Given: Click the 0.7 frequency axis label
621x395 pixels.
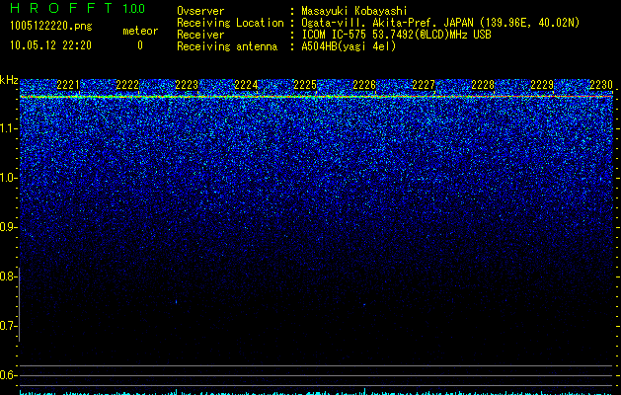Looking at the screenshot, I should (8, 326).
